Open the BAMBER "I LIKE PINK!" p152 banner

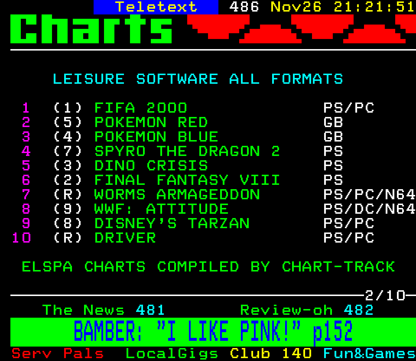click(213, 332)
